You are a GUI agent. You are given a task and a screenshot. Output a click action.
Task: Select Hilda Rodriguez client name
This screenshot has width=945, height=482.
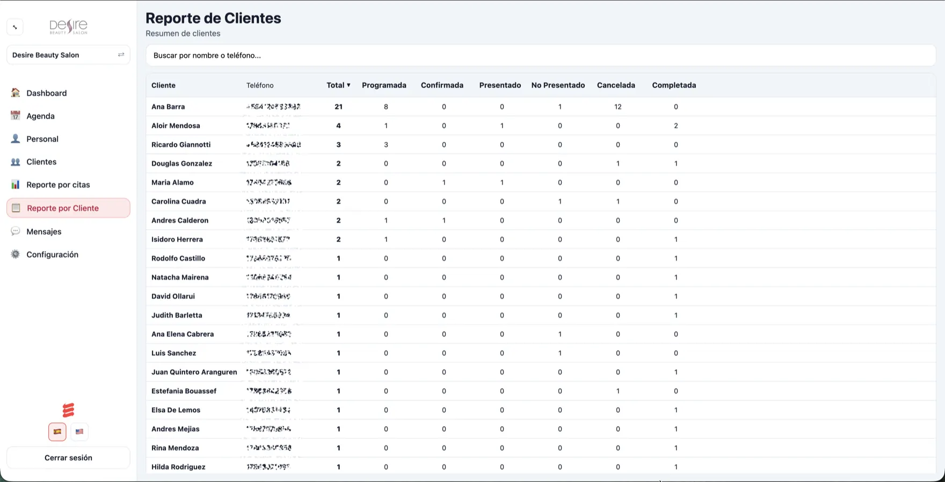[x=178, y=467]
